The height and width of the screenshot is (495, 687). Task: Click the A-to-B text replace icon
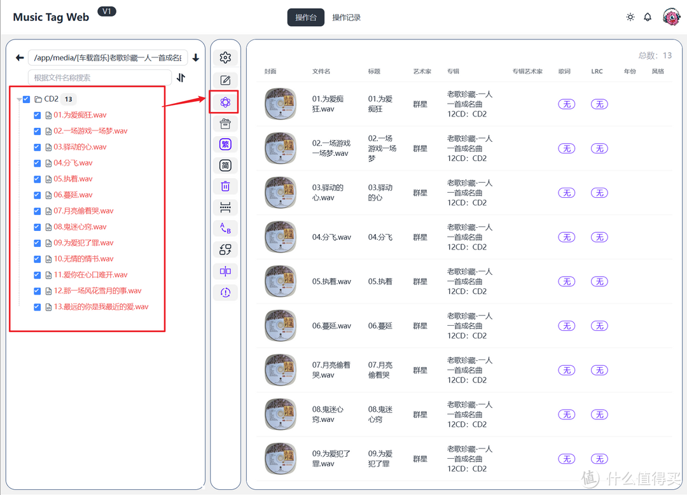(x=225, y=228)
